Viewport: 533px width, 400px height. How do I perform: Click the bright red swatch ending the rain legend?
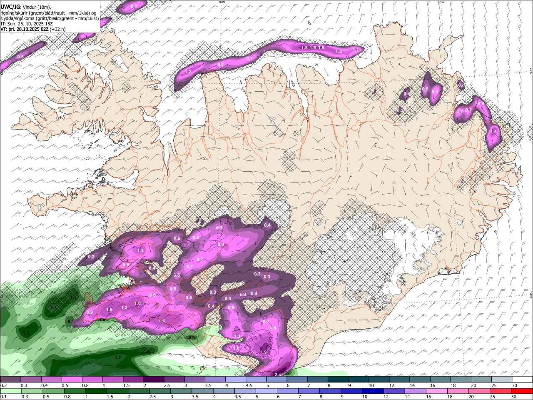[x=523, y=391]
